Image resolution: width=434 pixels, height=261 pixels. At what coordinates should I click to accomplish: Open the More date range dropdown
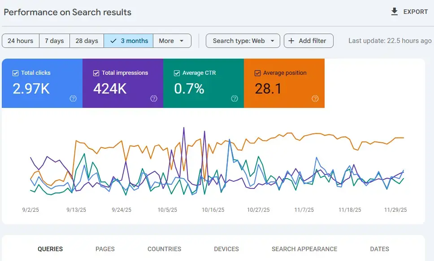tap(172, 41)
